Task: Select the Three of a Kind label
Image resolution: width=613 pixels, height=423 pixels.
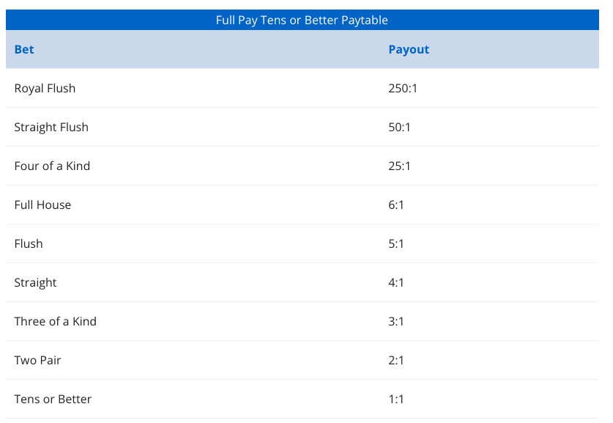Action: (55, 322)
